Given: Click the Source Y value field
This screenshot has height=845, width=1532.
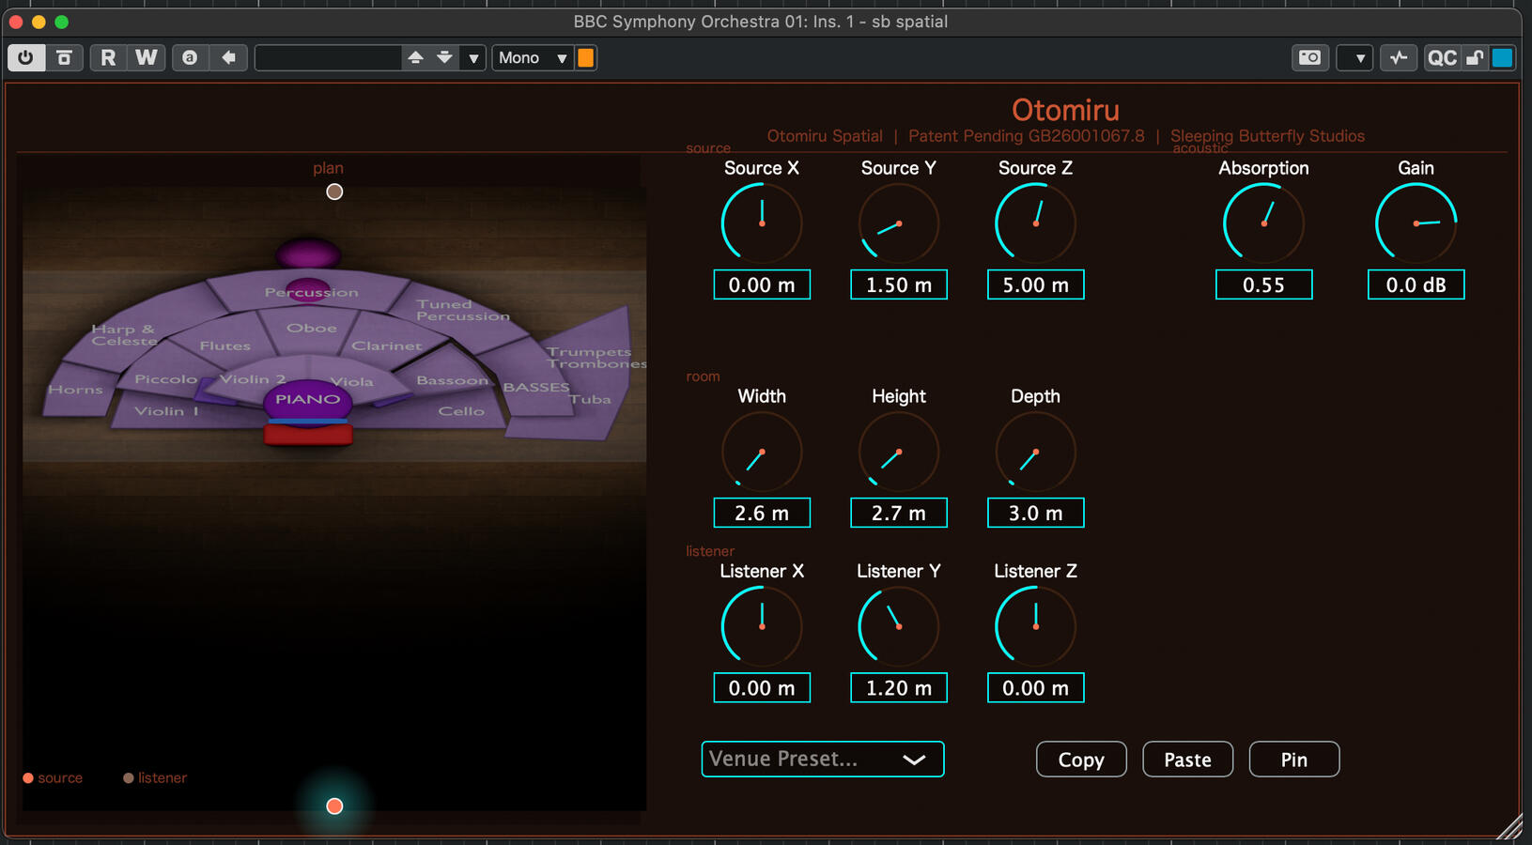Looking at the screenshot, I should 899,284.
